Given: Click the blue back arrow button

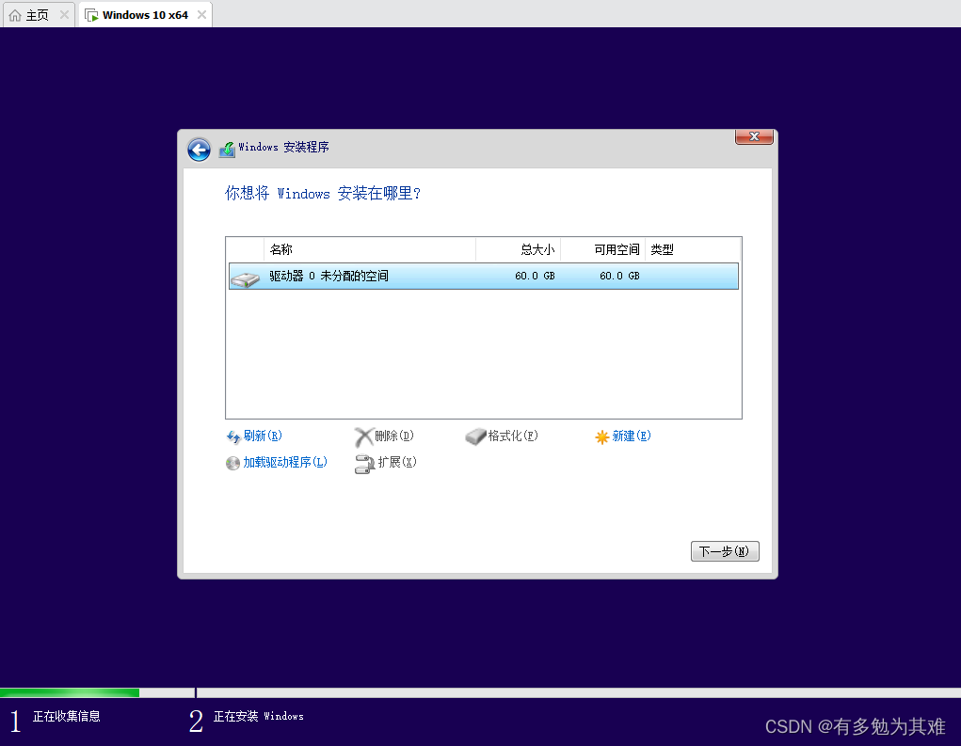Looking at the screenshot, I should pyautogui.click(x=199, y=150).
